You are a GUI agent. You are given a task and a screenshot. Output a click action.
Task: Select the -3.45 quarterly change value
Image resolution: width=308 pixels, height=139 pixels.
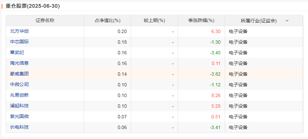coord(215,53)
